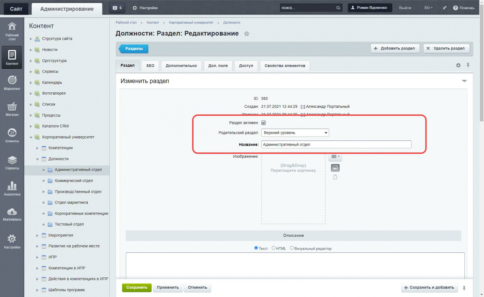Pin the tab bar with pin icon

[x=468, y=65]
